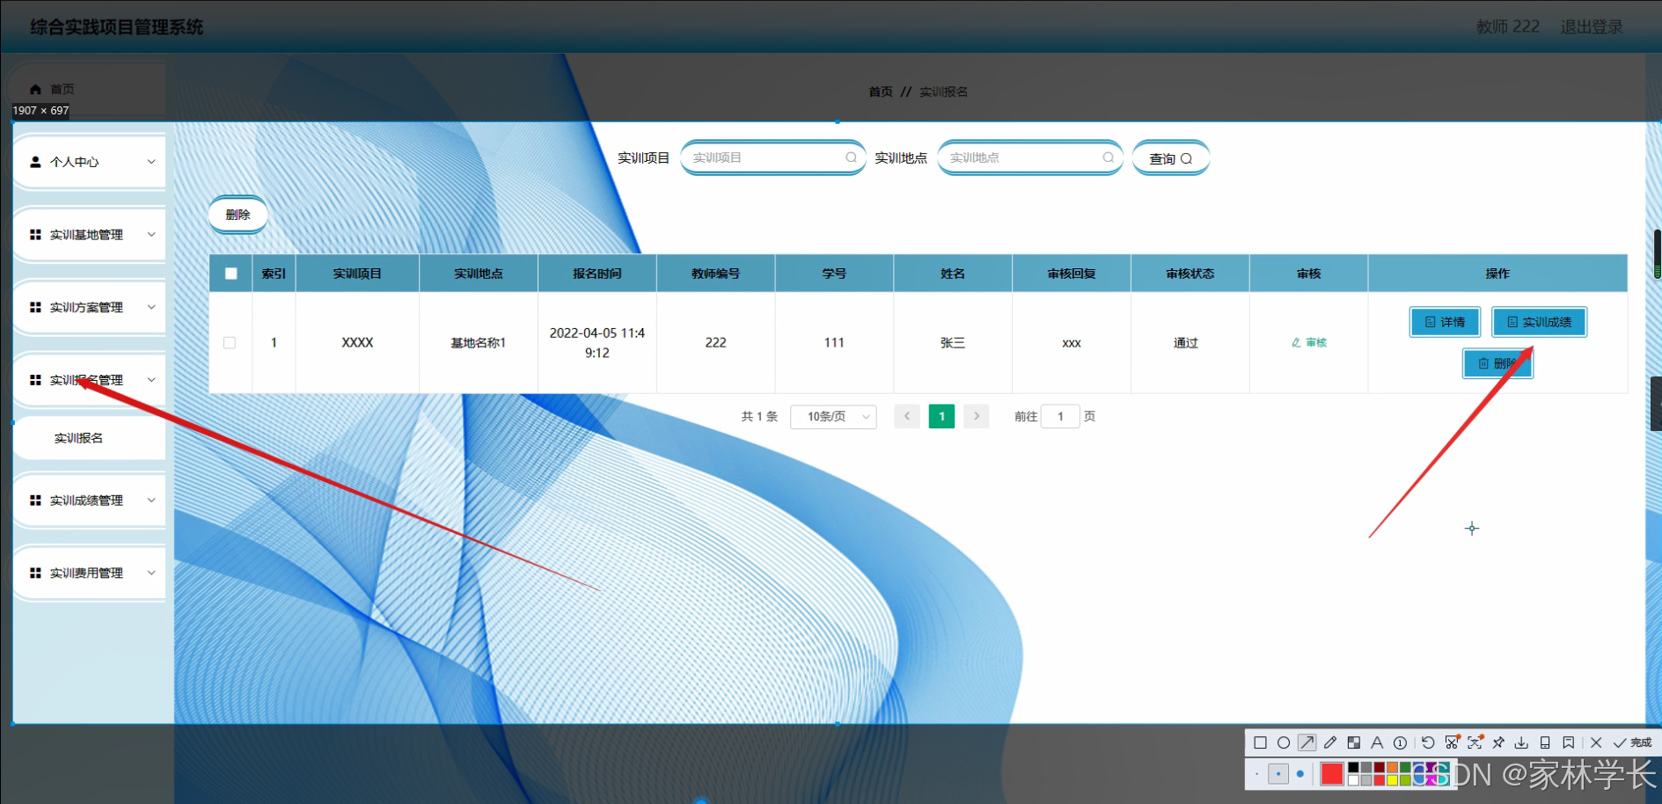Select the rectangle annotation tool
Screen dimensions: 1662x804
(x=1261, y=742)
